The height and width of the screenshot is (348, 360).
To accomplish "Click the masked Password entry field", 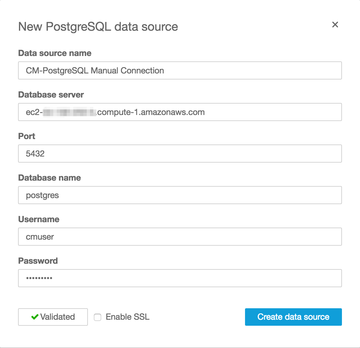I will [x=180, y=278].
